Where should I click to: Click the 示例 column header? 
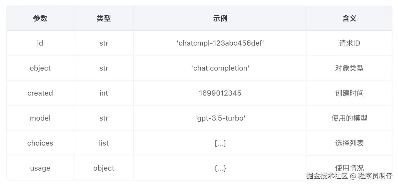tap(220, 18)
